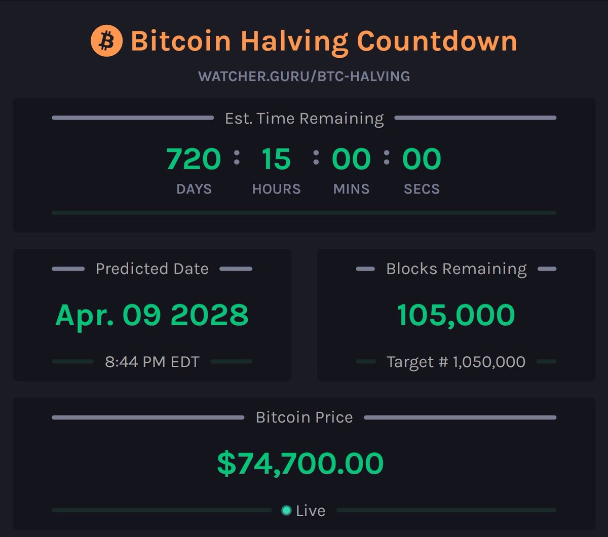Click the green Live status dot
608x537 pixels.
pos(286,510)
